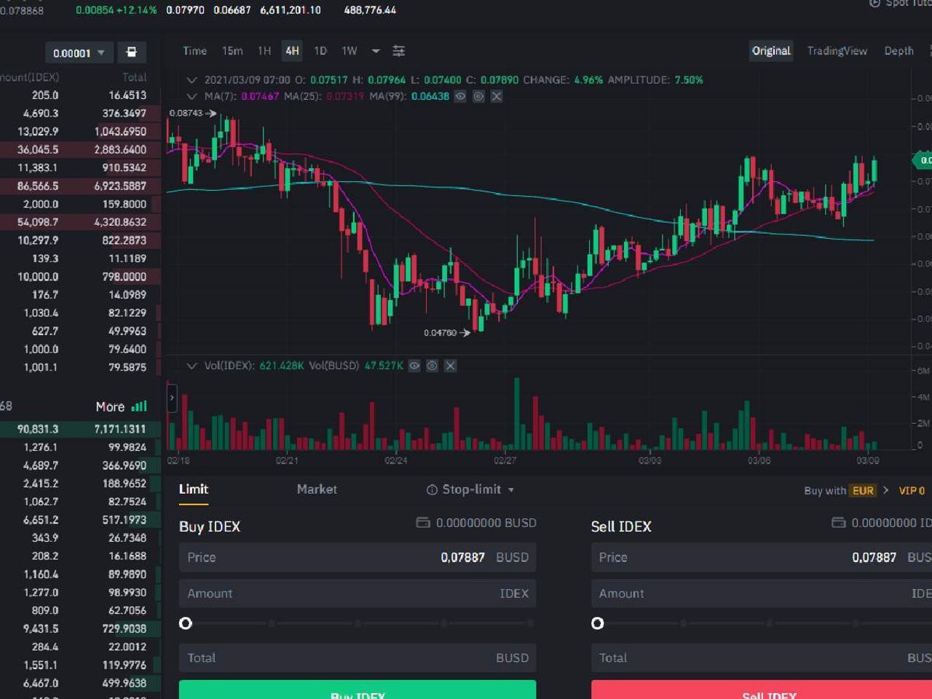
Task: Click sell order row with total 4,320.8632
Action: 80,222
